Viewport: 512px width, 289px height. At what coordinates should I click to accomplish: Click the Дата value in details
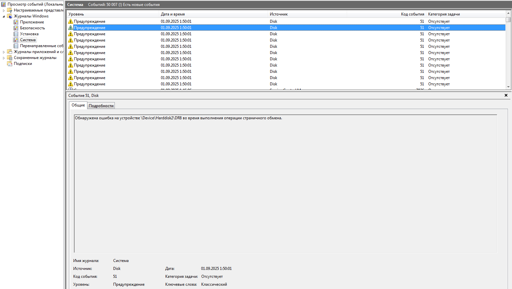point(216,269)
